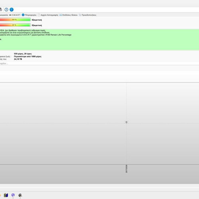The height and width of the screenshot is (199, 199).
Task: Switch to the Πληροφορίες tab
Action: pyautogui.click(x=31, y=15)
